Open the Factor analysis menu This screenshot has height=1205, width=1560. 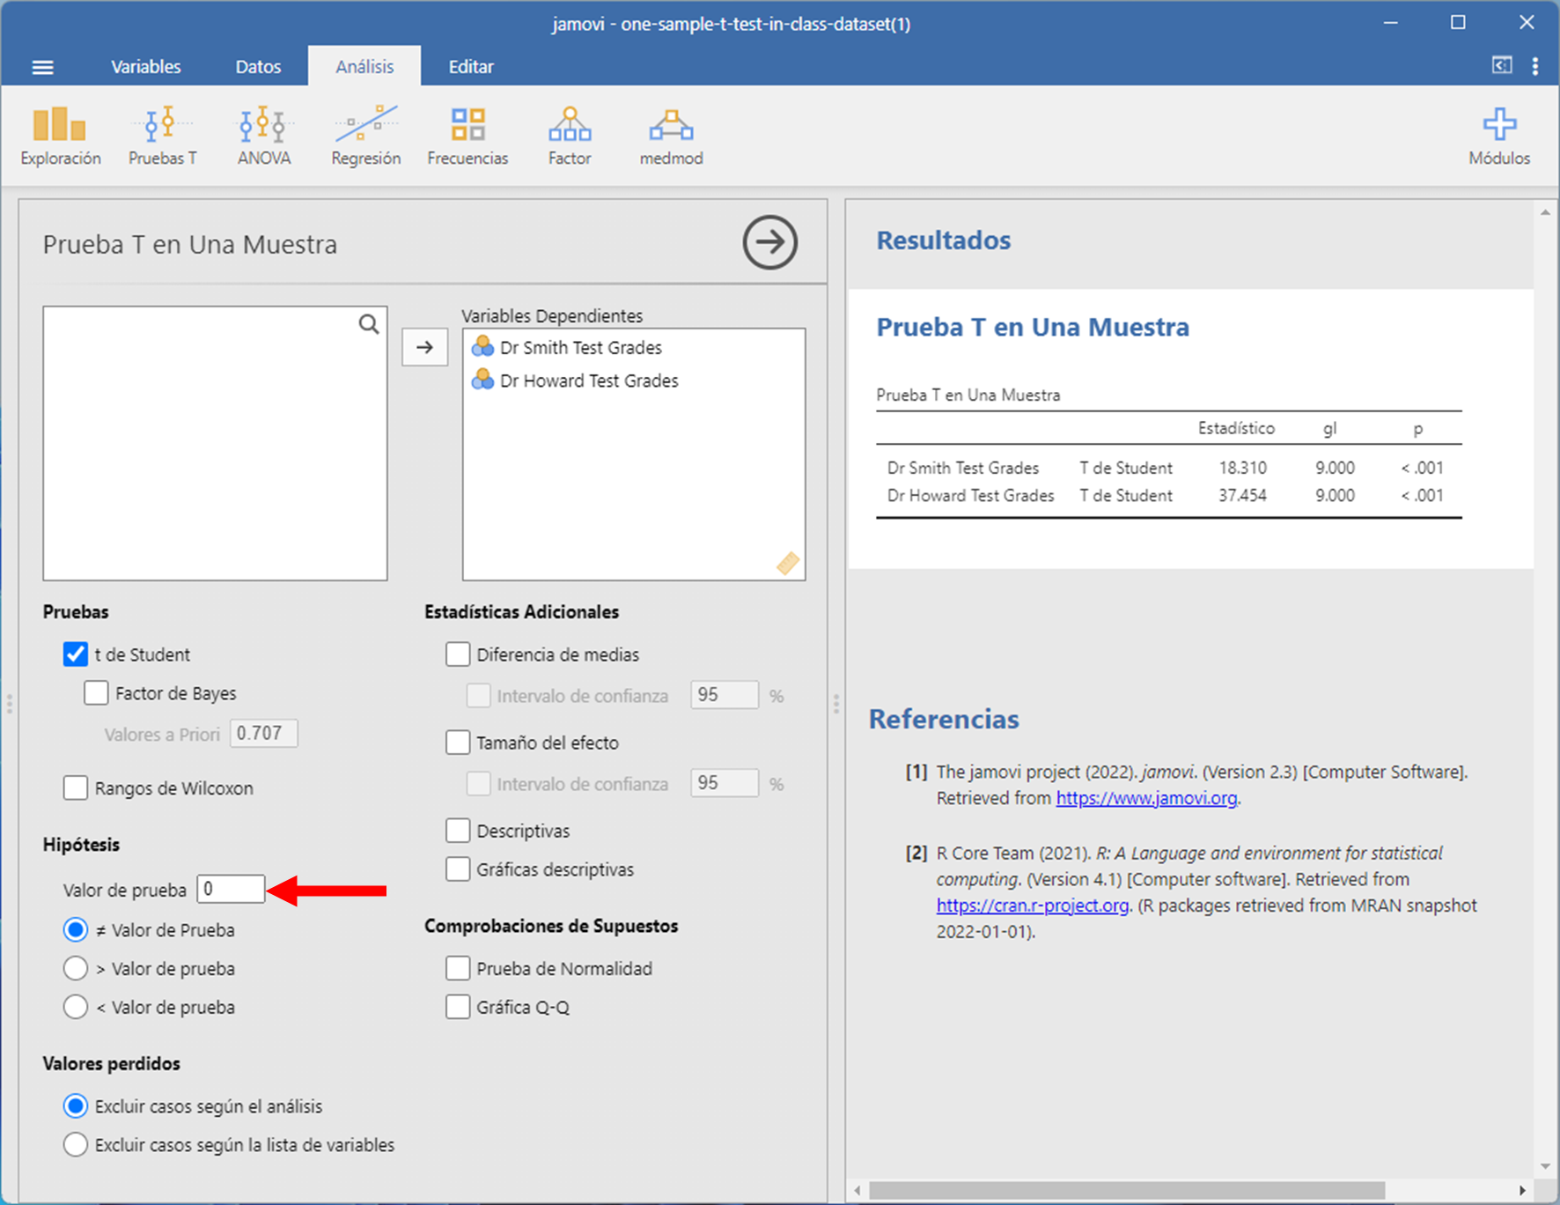[x=570, y=136]
